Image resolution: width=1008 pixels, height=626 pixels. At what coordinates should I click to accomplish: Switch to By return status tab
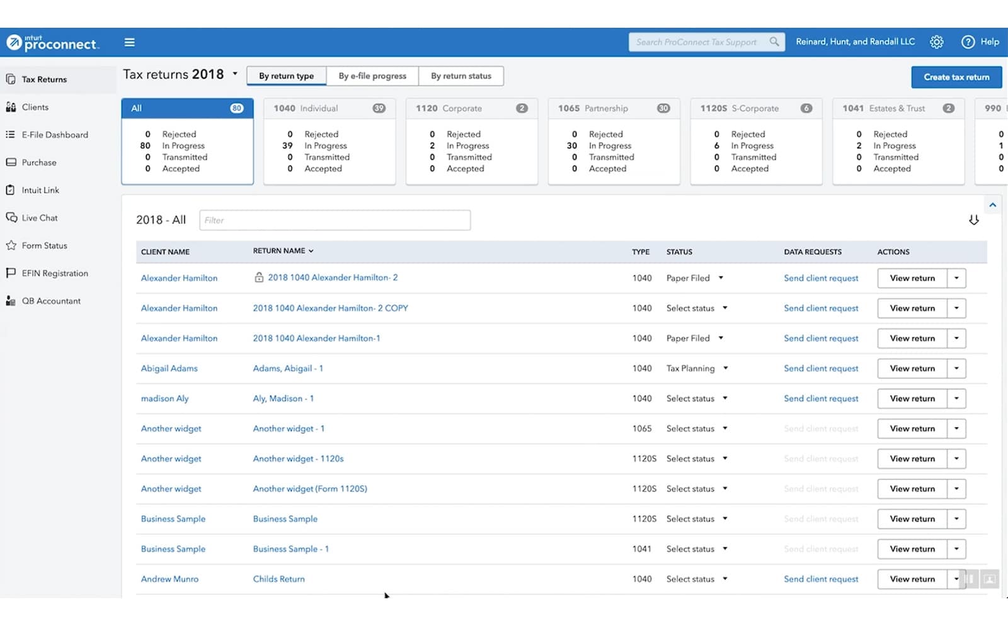461,76
